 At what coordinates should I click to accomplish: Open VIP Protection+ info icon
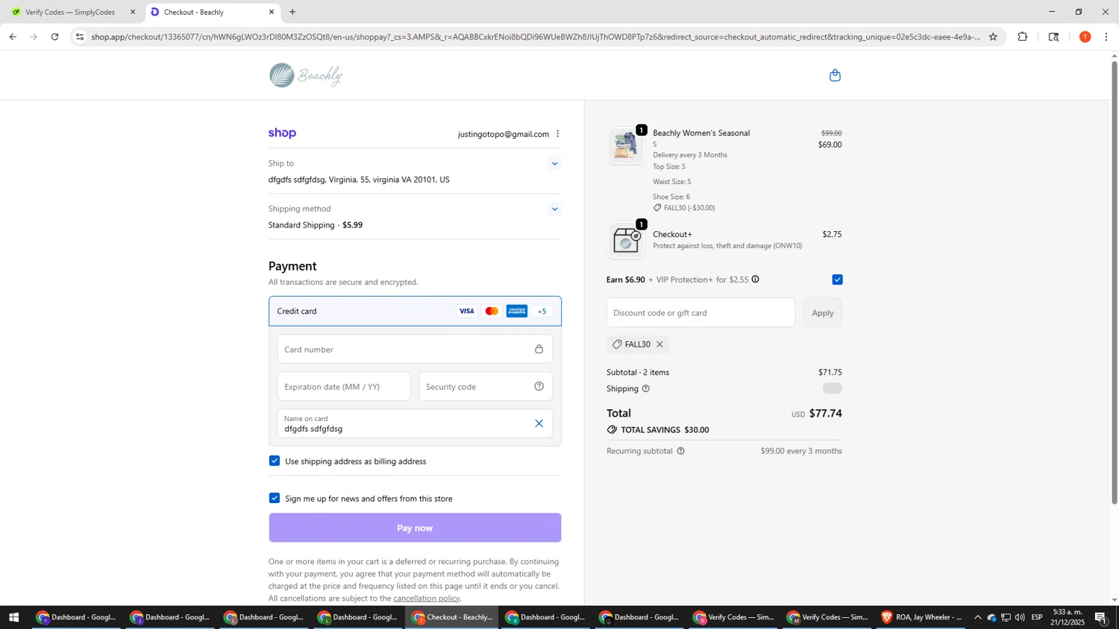[755, 279]
